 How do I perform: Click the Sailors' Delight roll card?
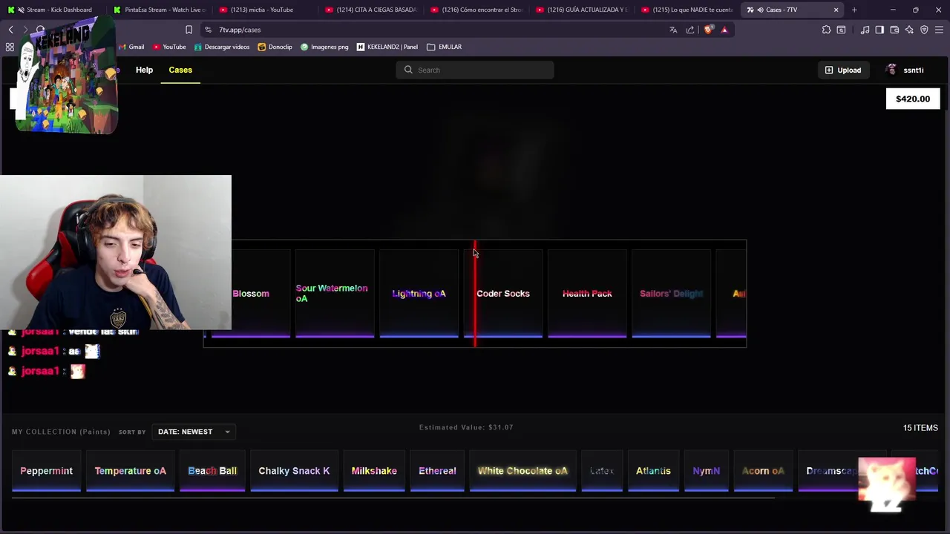pyautogui.click(x=671, y=294)
